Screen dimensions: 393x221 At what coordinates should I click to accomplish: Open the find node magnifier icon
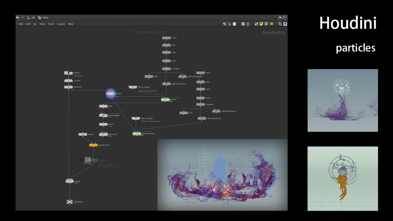coord(280,24)
